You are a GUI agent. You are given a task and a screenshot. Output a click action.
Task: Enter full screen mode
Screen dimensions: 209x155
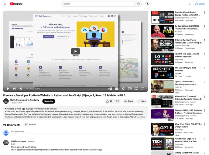click(143, 89)
